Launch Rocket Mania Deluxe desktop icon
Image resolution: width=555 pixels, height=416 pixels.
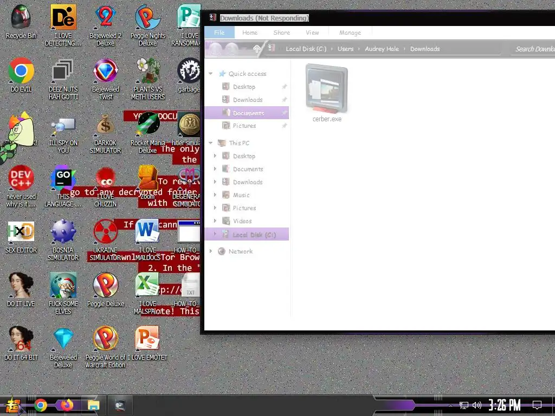[x=147, y=133]
